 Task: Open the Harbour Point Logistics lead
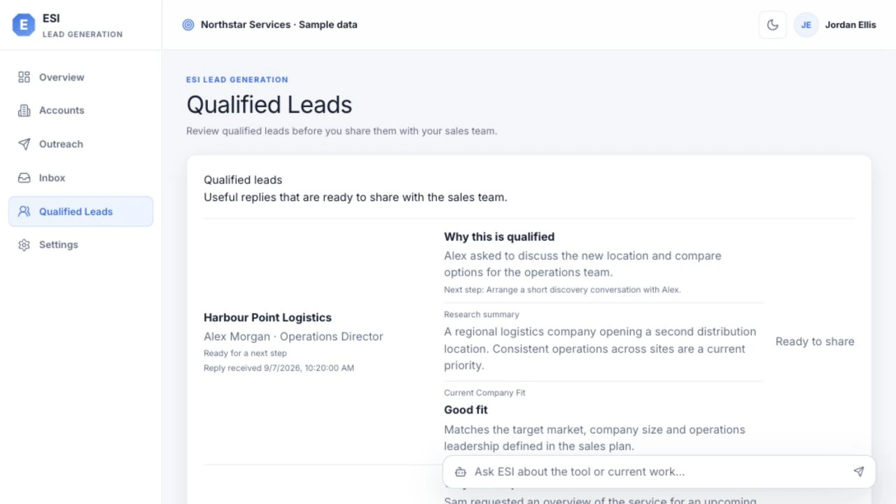[x=267, y=317]
